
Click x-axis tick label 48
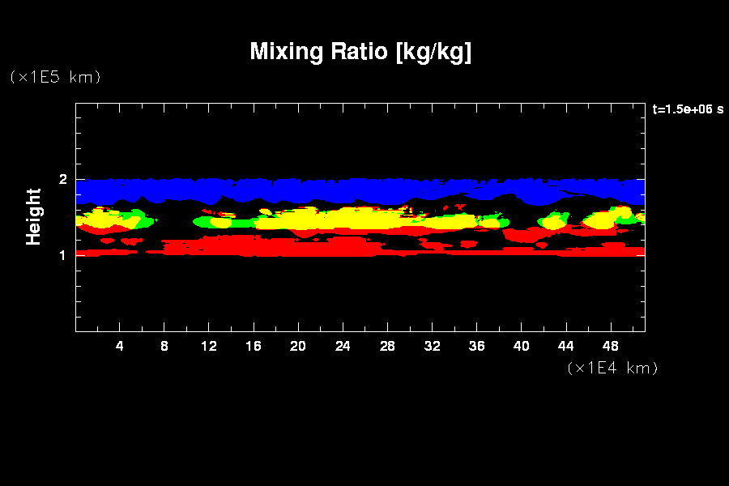click(610, 346)
